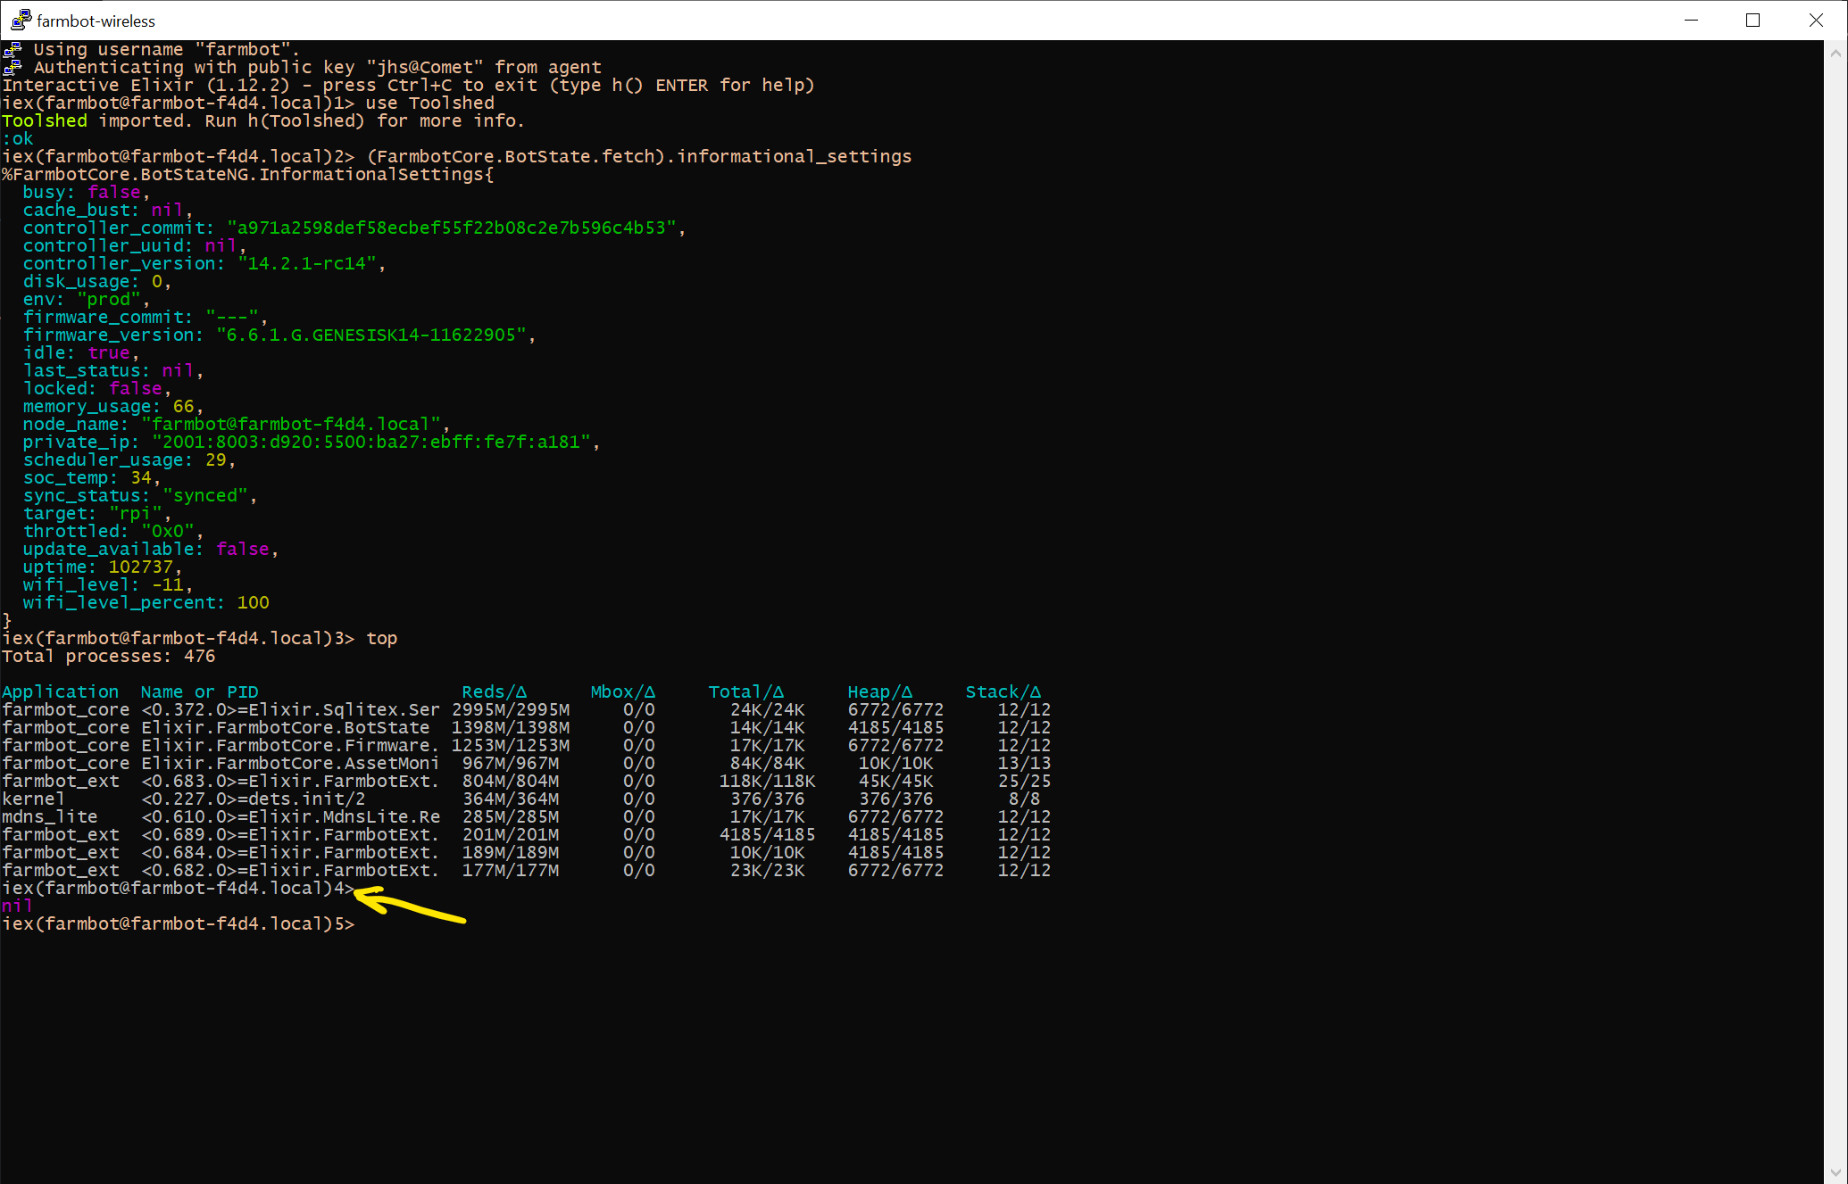Minimize the farmbot-wireless window
The image size is (1848, 1184).
tap(1691, 20)
